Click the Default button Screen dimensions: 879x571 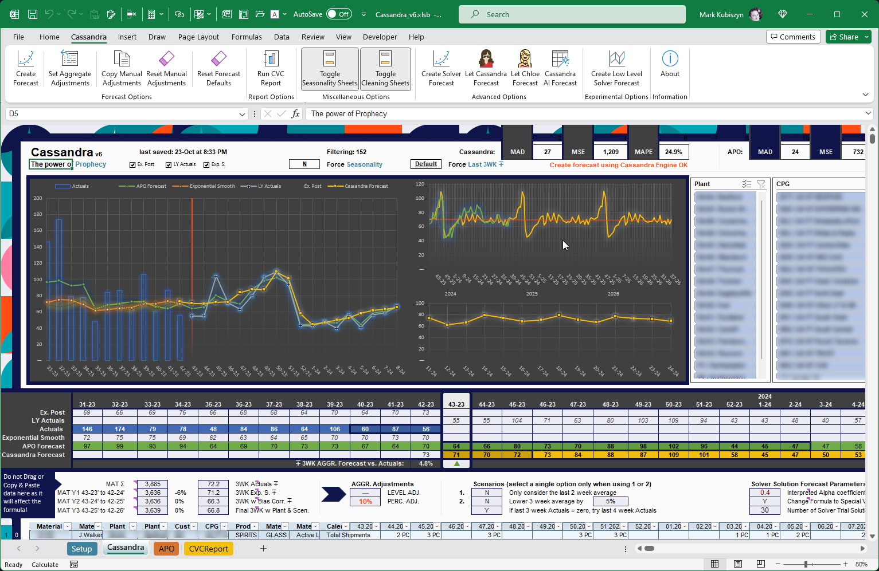426,164
